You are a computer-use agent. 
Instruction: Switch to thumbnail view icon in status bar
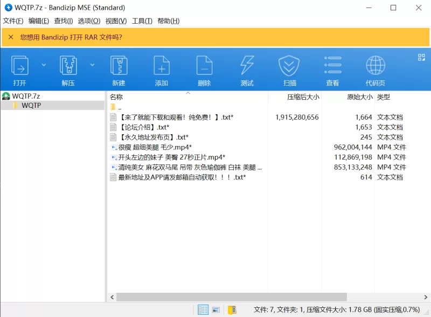coord(216,310)
